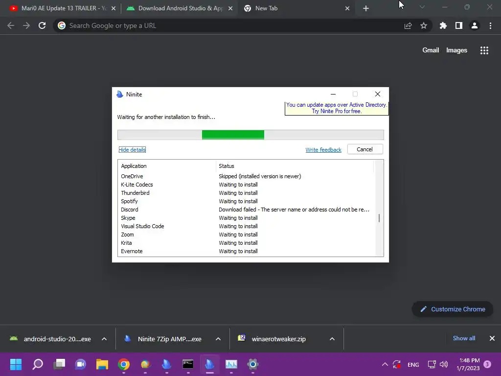Open Task View on taskbar

pos(59,364)
